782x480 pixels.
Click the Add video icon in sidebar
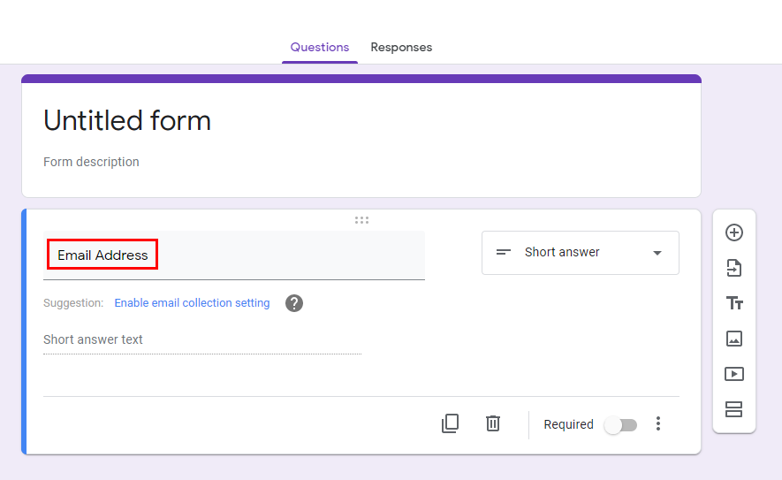tap(734, 374)
